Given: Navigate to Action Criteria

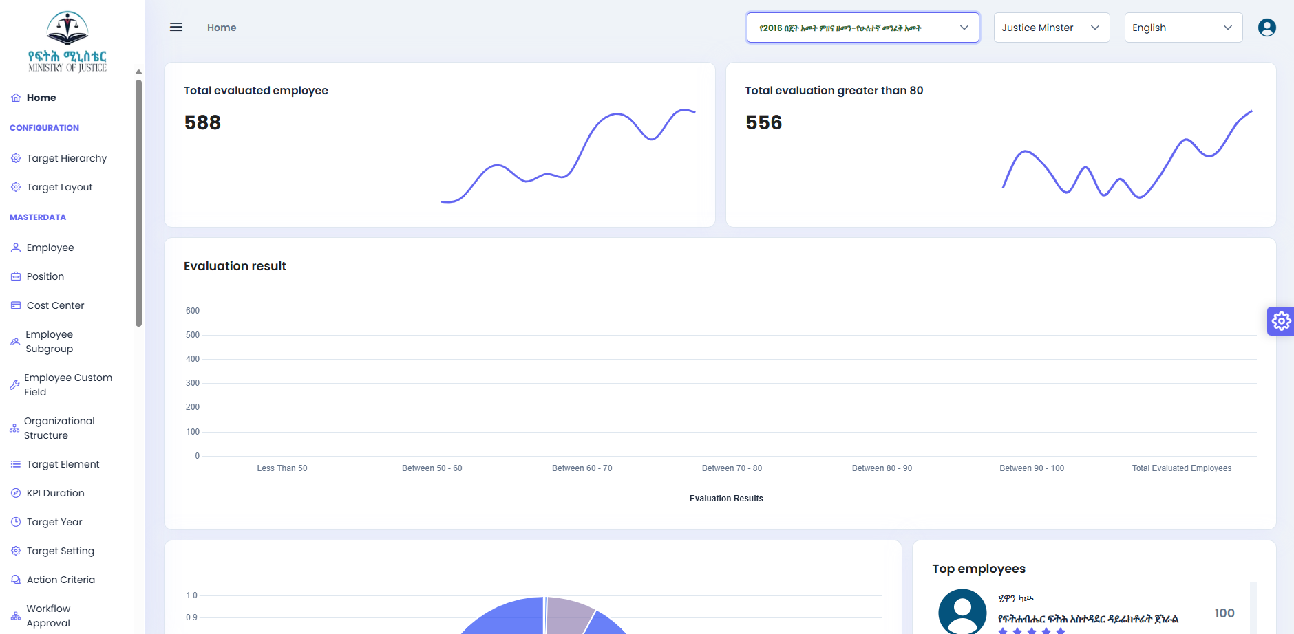Looking at the screenshot, I should tap(61, 580).
